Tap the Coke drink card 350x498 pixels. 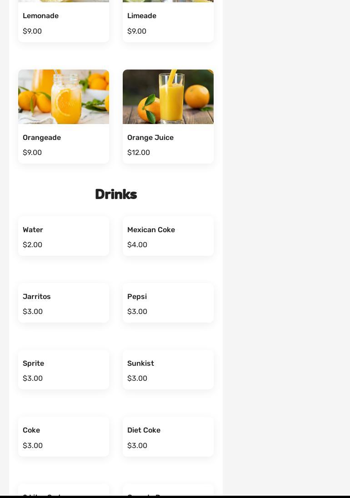pos(64,437)
